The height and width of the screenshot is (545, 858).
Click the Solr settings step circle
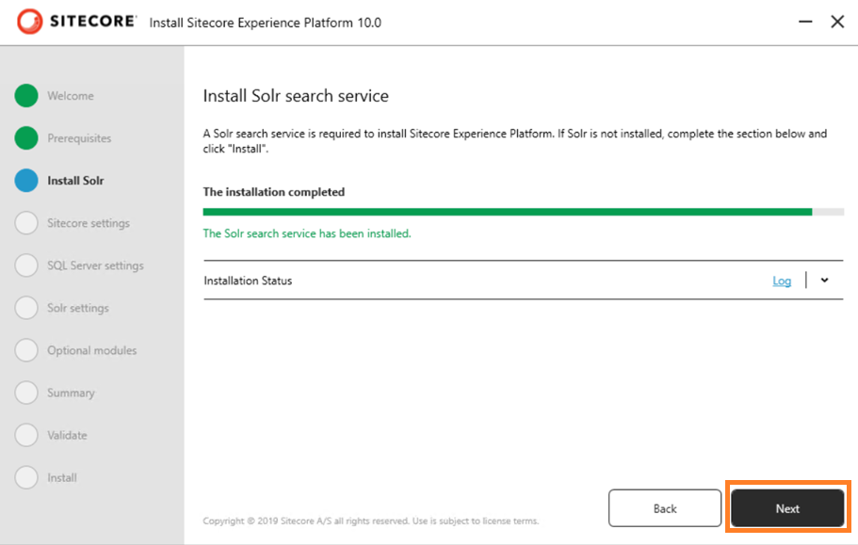click(26, 308)
